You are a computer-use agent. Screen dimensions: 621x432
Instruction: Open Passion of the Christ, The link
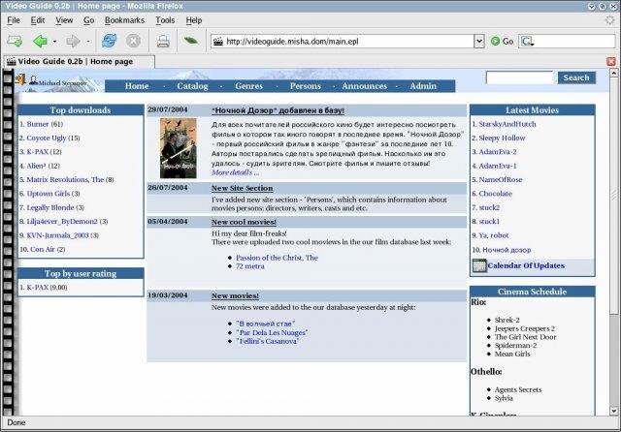click(x=277, y=258)
